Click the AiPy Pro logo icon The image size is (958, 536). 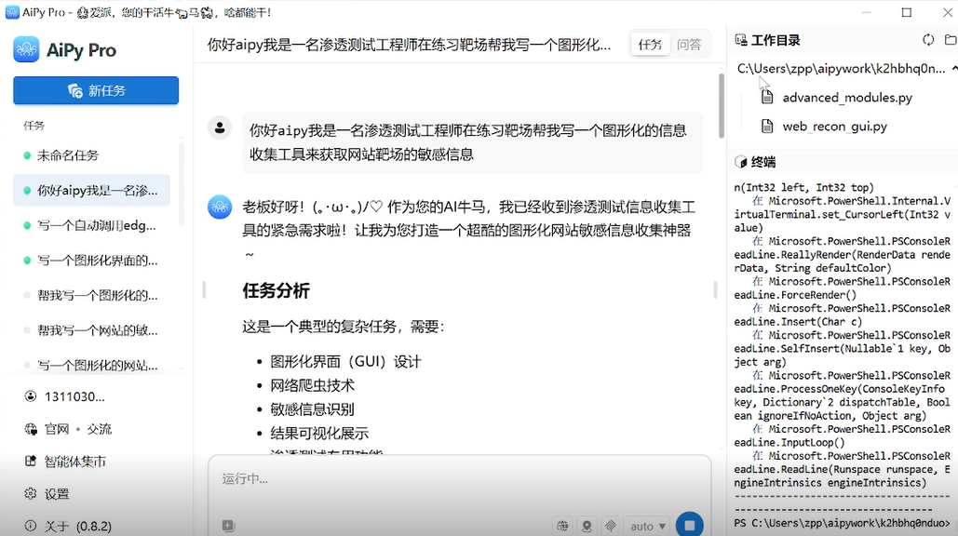pyautogui.click(x=26, y=49)
